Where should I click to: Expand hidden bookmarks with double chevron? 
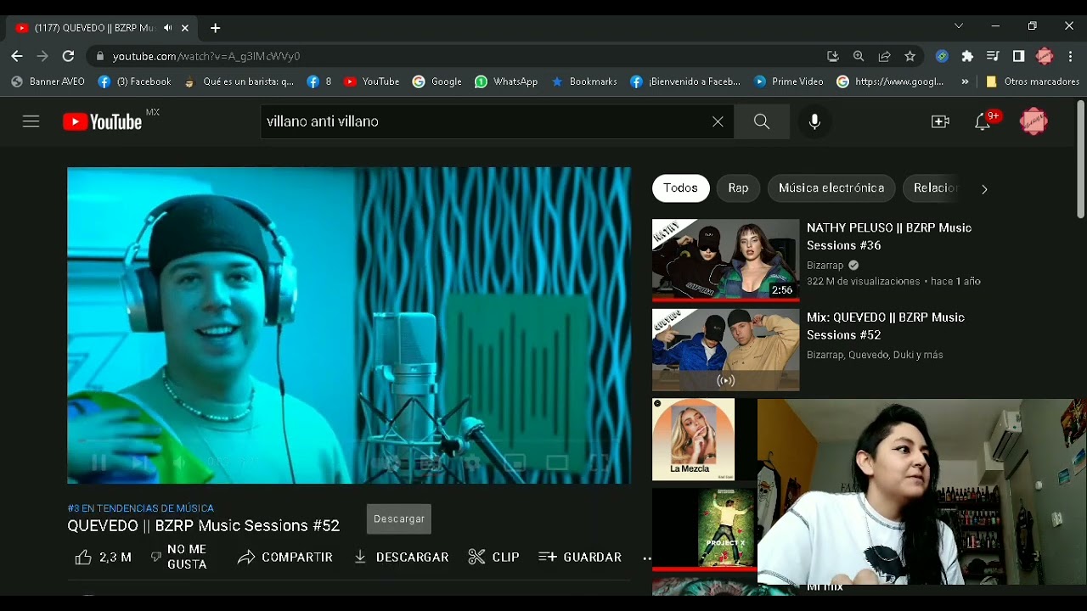[x=965, y=81]
